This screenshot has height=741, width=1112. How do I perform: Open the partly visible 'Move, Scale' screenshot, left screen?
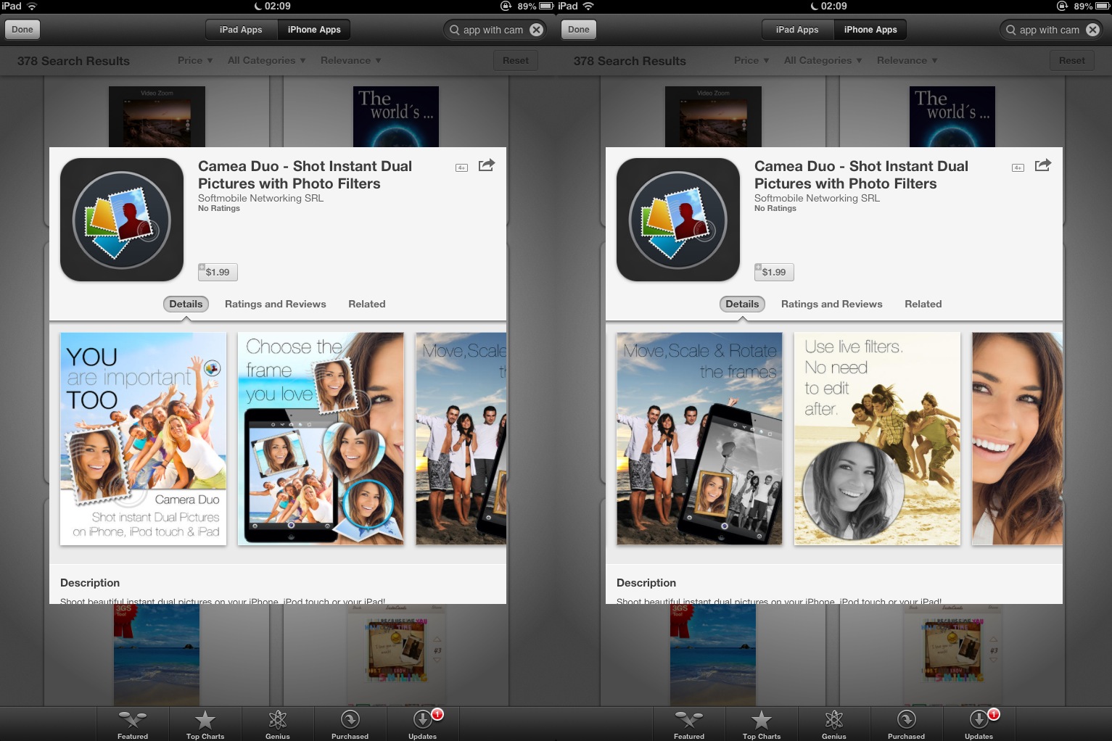pos(461,439)
